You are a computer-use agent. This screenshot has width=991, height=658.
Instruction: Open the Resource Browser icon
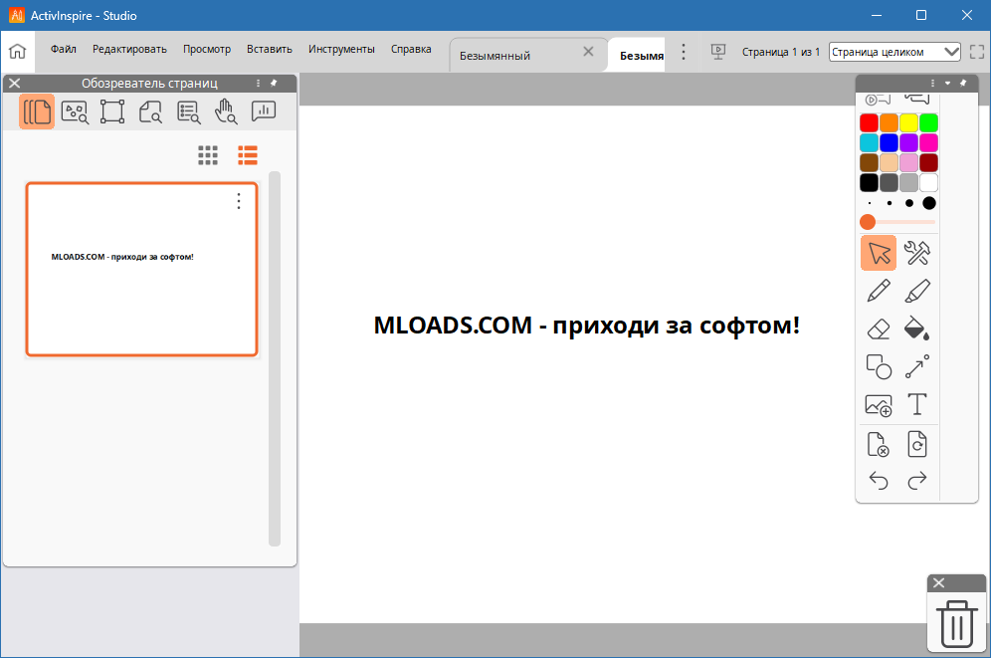[x=75, y=111]
